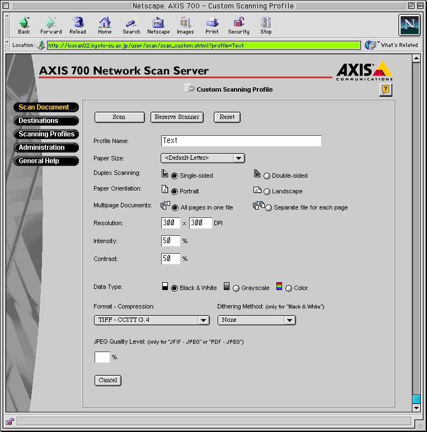The width and height of the screenshot is (427, 432).
Task: Set data type to Grayscale
Action: (x=236, y=288)
